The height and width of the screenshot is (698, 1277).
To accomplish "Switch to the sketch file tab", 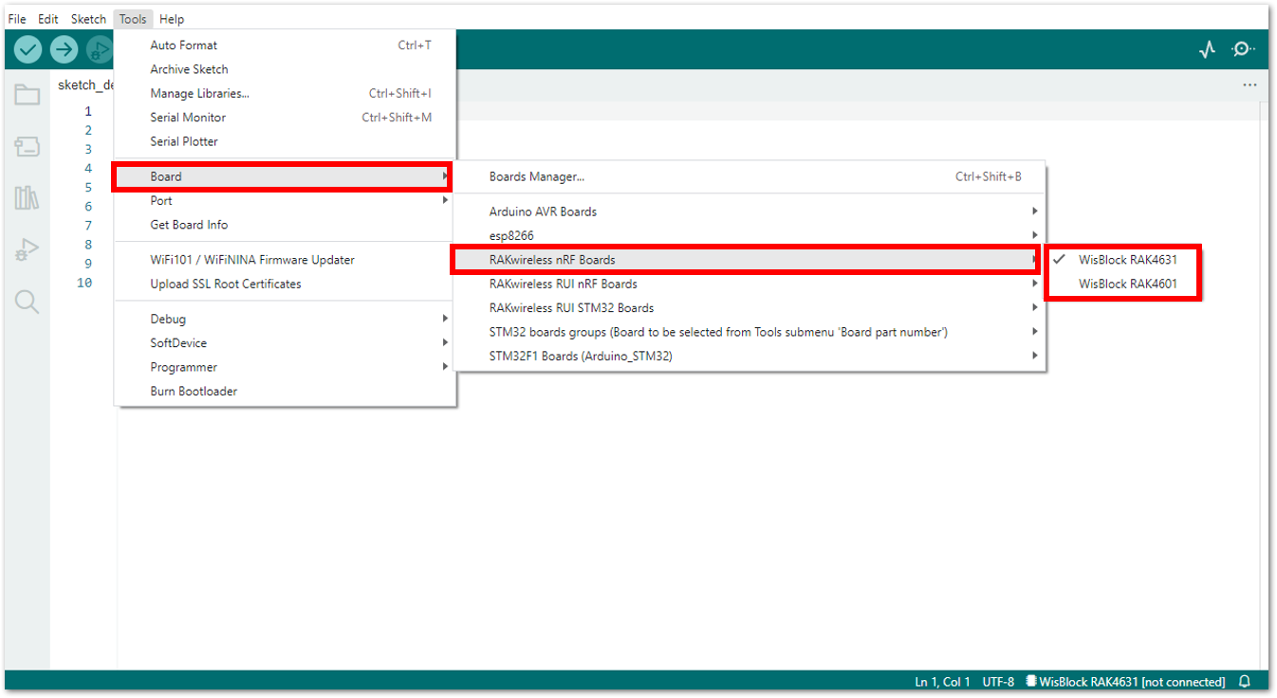I will (85, 85).
